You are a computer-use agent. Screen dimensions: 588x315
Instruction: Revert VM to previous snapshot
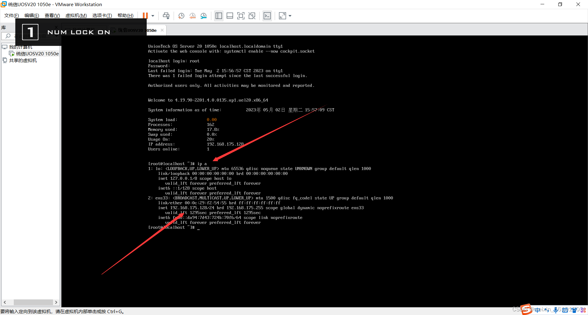192,16
